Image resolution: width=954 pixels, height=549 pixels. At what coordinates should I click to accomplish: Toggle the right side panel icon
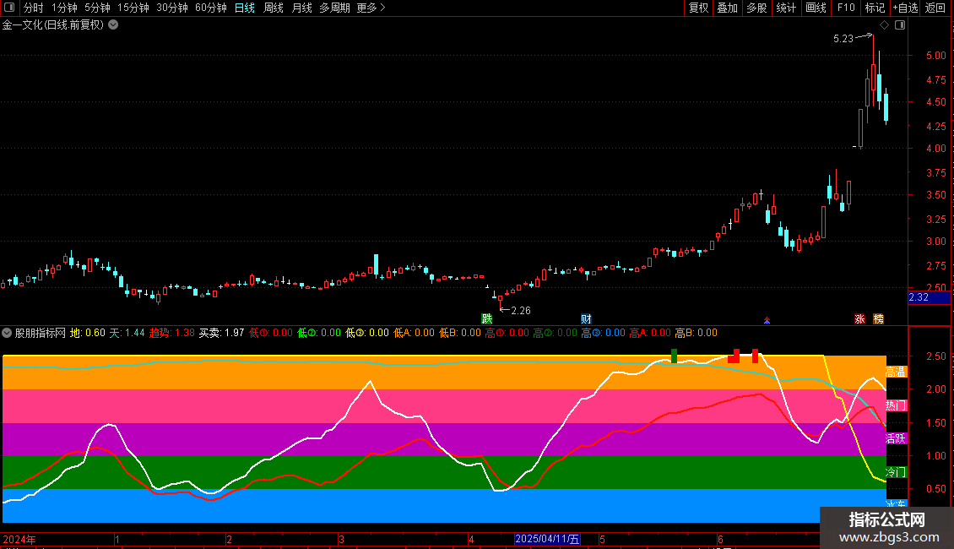pos(900,25)
